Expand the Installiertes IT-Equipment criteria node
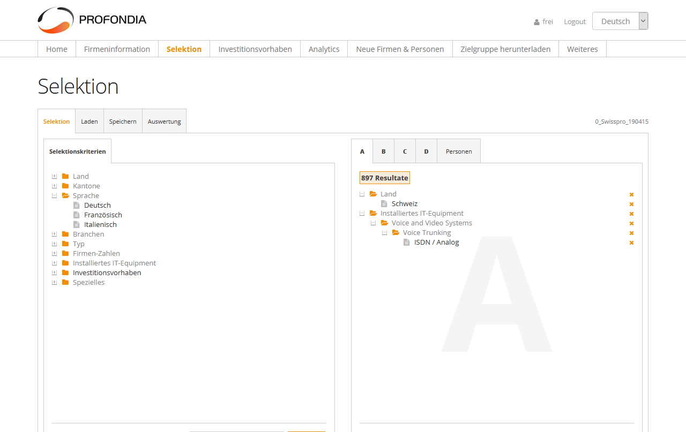 pos(54,263)
